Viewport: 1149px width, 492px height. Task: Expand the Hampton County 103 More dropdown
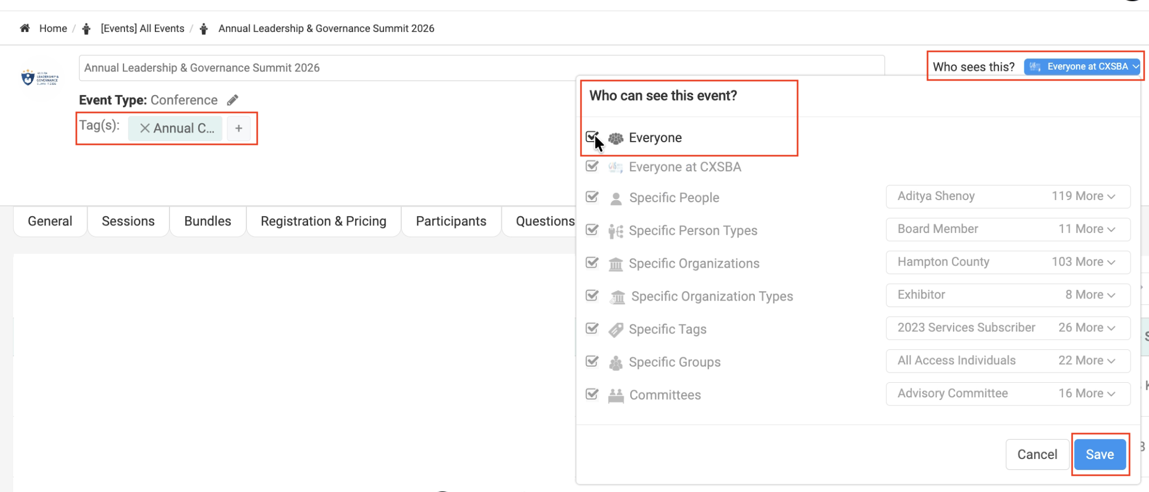point(1008,262)
